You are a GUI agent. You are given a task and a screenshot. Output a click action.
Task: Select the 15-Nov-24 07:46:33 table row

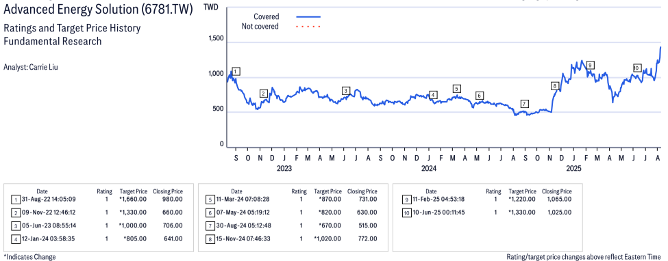(292, 239)
